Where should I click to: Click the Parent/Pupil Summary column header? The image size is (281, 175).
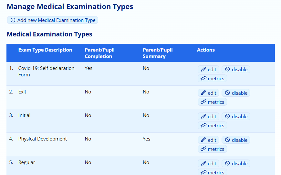158,53
